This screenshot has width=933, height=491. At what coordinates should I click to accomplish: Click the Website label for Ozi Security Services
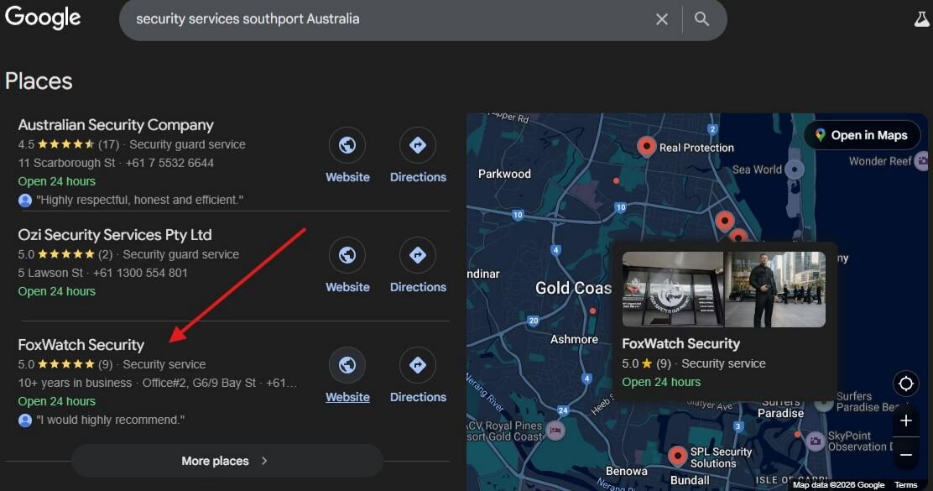(x=347, y=287)
